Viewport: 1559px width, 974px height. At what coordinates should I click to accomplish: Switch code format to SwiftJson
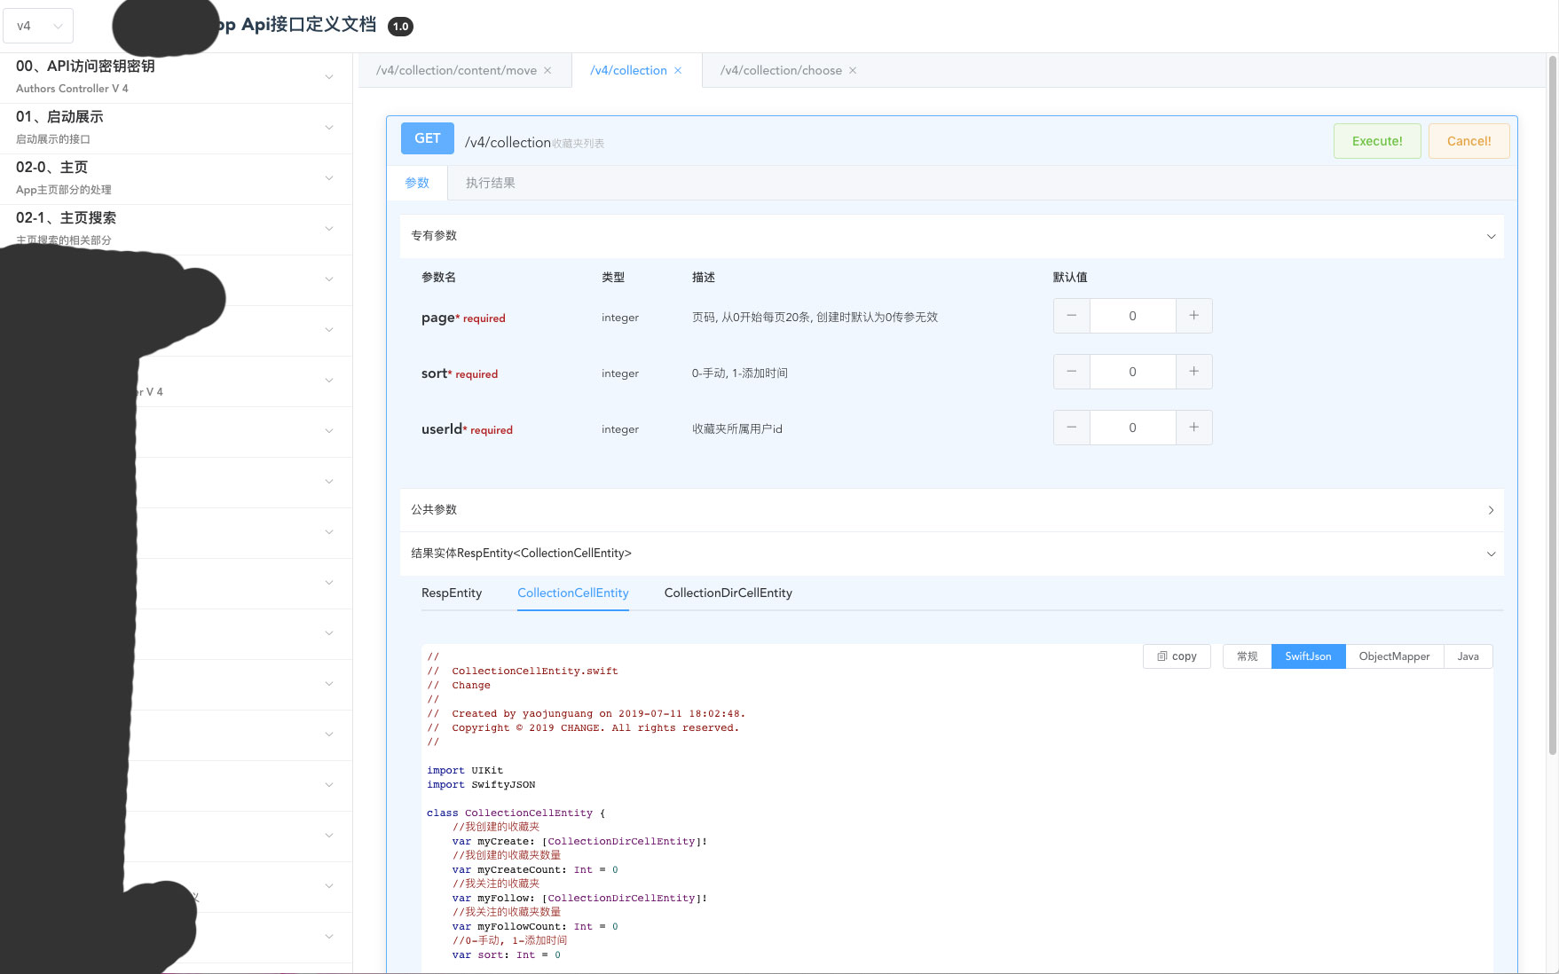pyautogui.click(x=1309, y=656)
